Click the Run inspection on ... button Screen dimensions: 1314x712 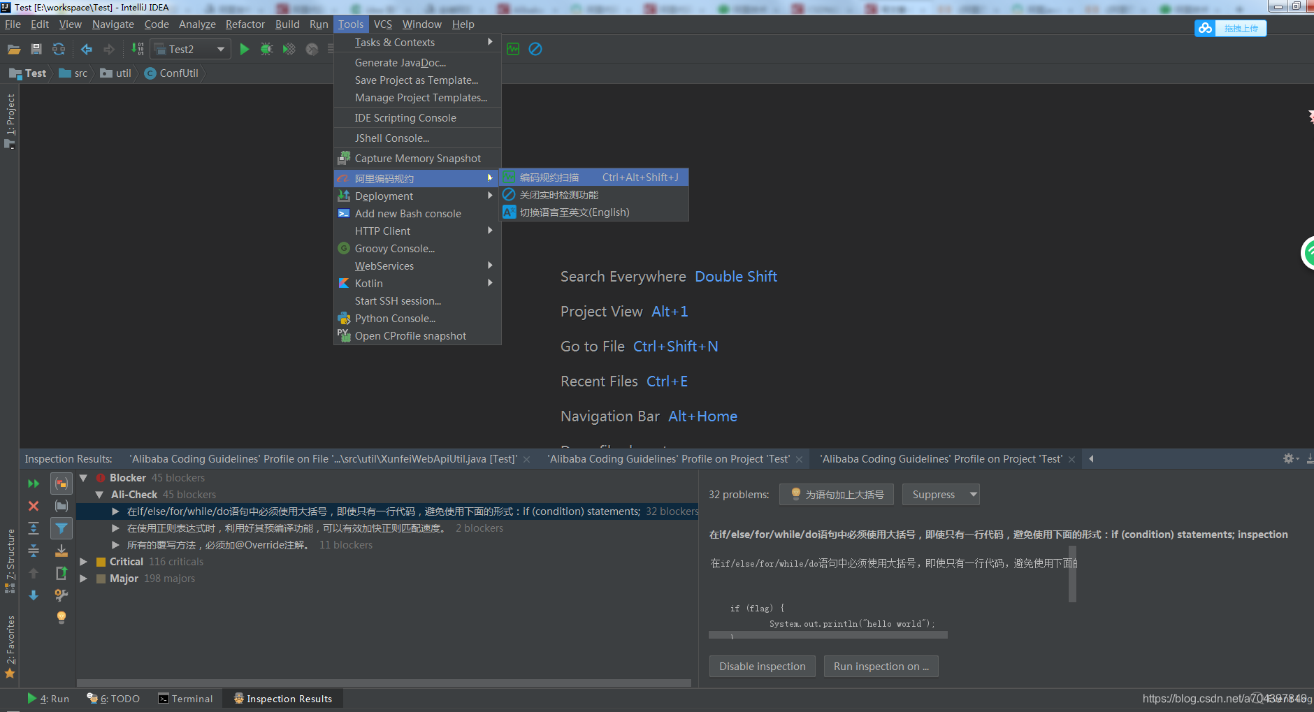[881, 667]
